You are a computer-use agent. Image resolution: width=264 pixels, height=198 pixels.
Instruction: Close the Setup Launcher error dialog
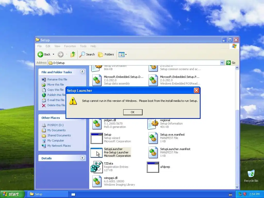196,90
